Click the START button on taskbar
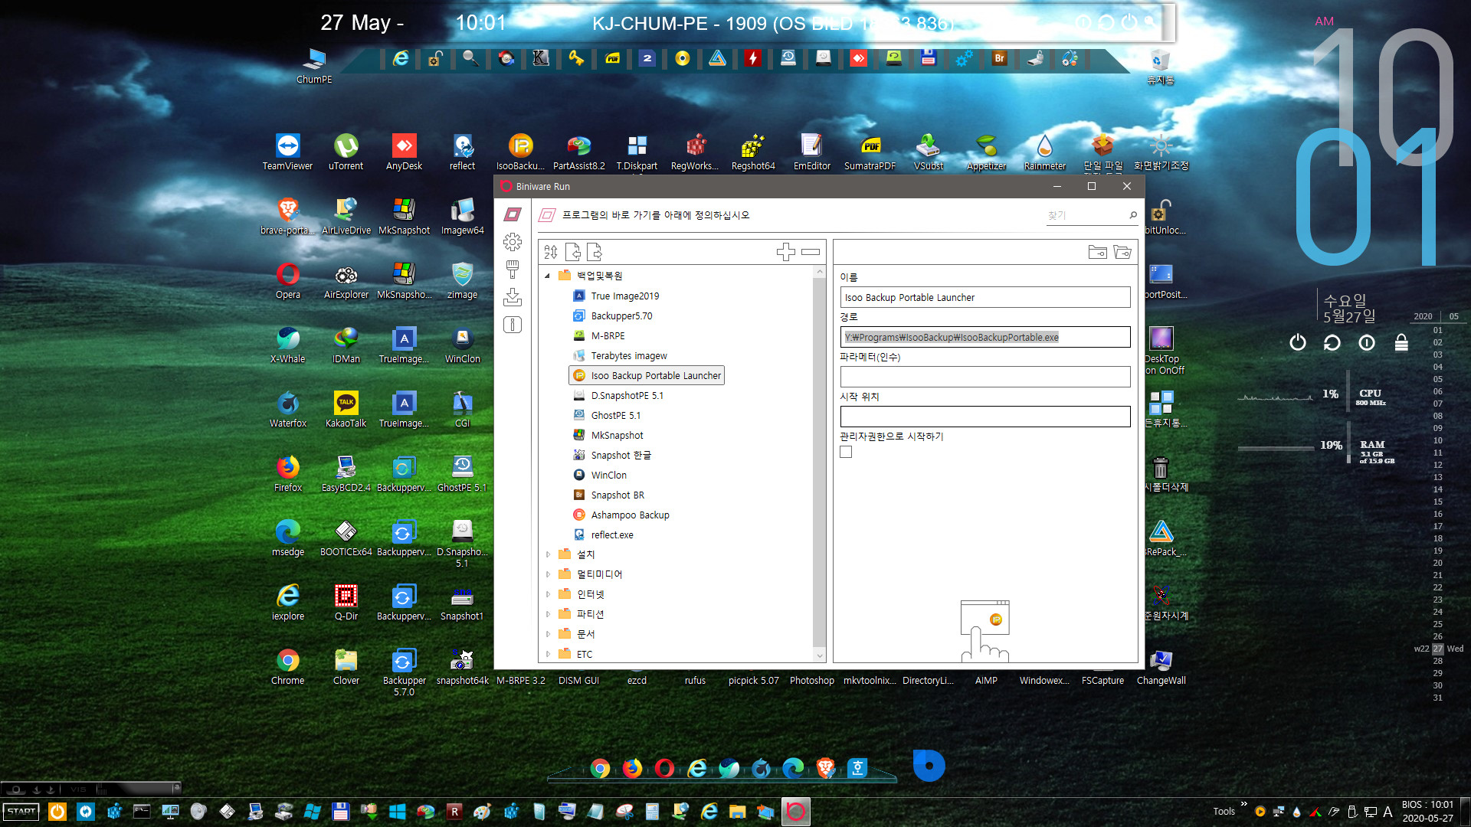Viewport: 1471px width, 827px height. point(21,812)
